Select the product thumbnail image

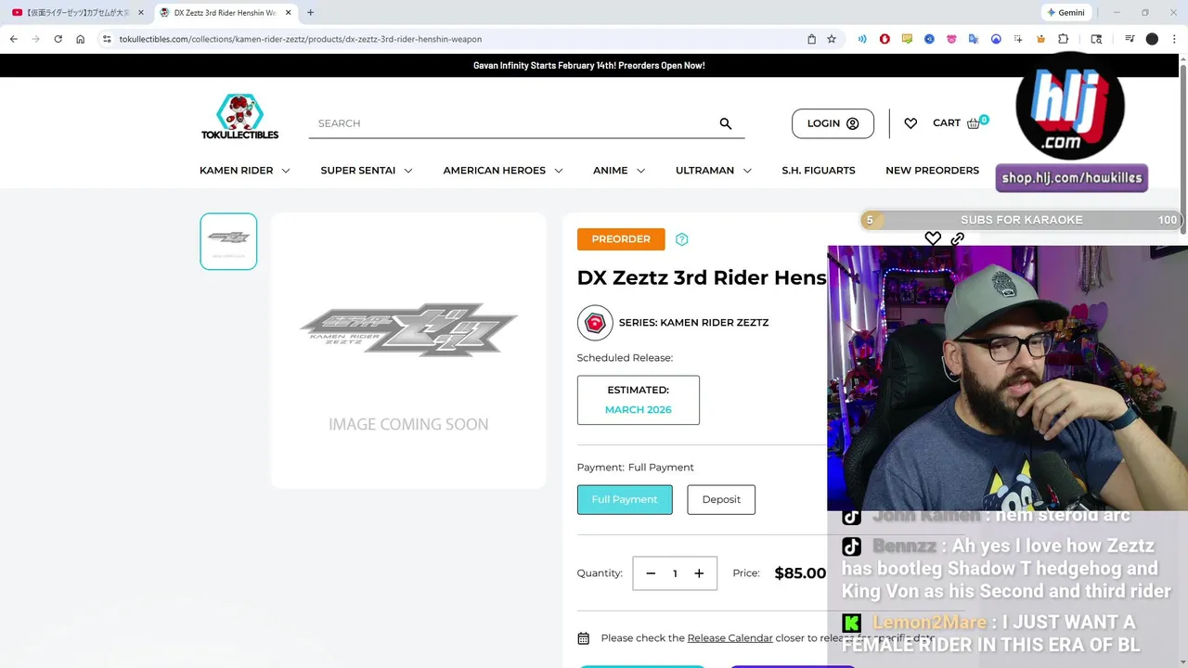[x=228, y=241]
